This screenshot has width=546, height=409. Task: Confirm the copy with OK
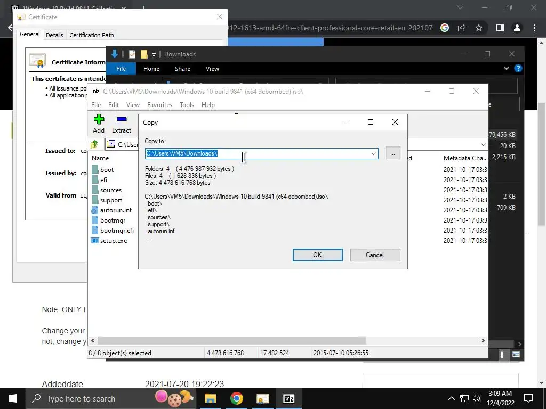tap(317, 255)
